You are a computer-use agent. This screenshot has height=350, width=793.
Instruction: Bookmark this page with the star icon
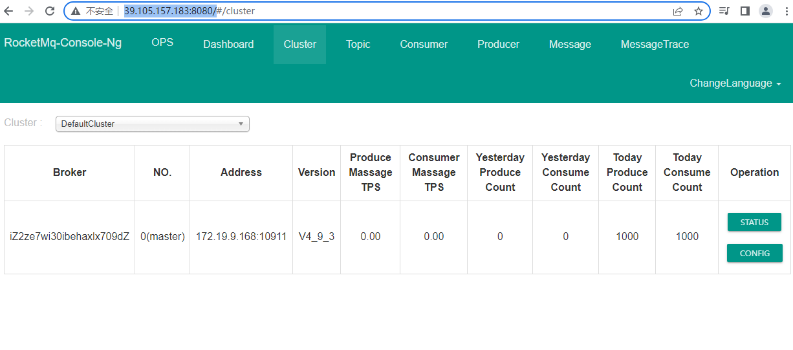pos(699,11)
